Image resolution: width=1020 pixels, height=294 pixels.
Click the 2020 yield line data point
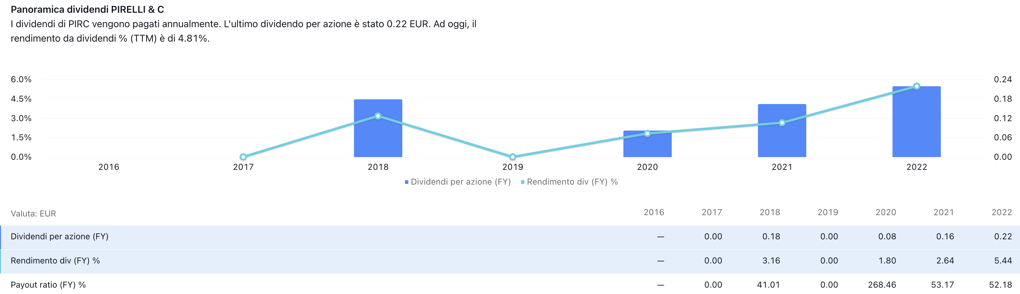648,134
